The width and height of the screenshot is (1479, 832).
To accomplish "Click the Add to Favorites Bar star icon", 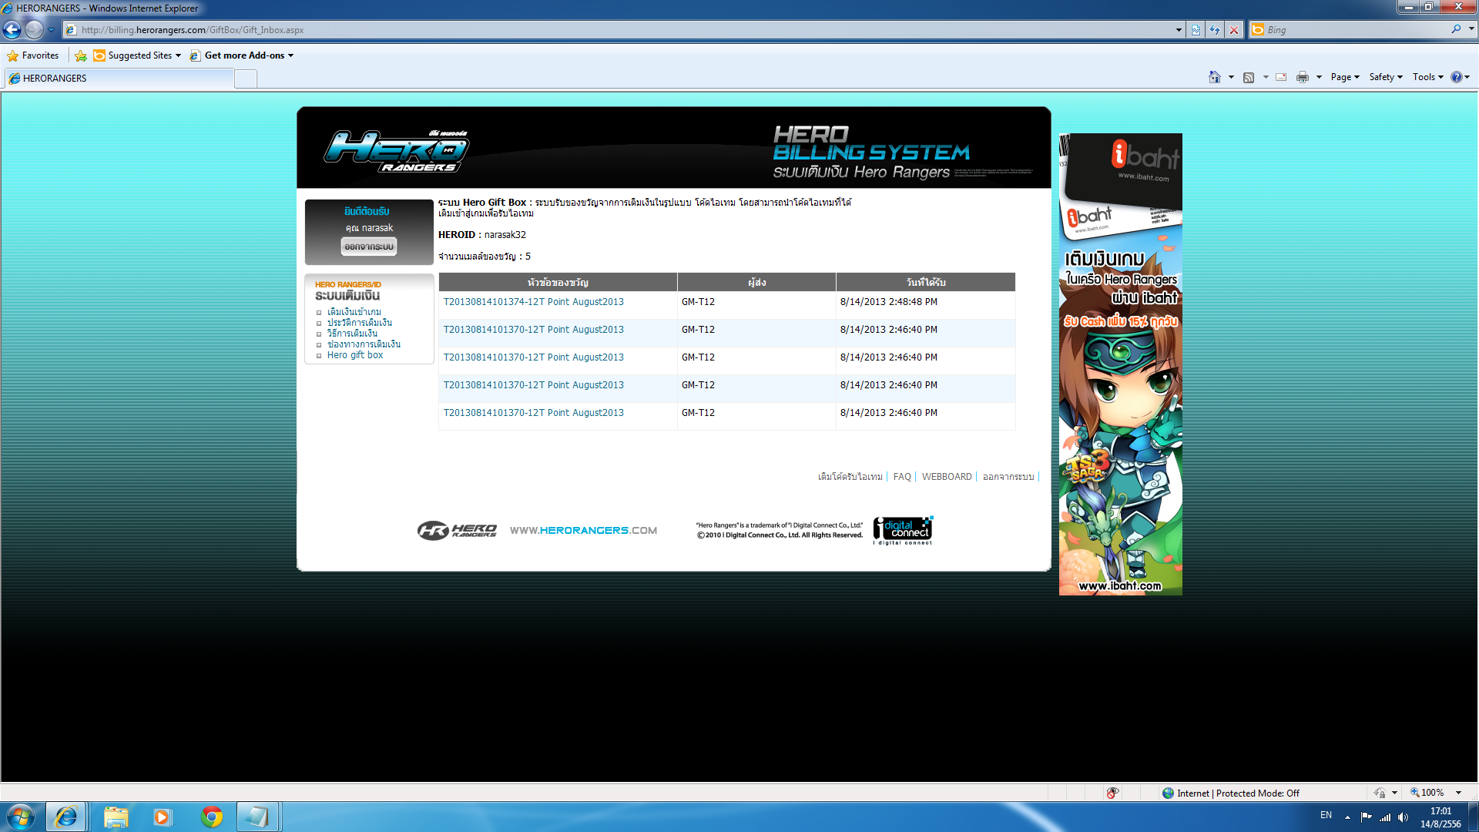I will [x=81, y=55].
